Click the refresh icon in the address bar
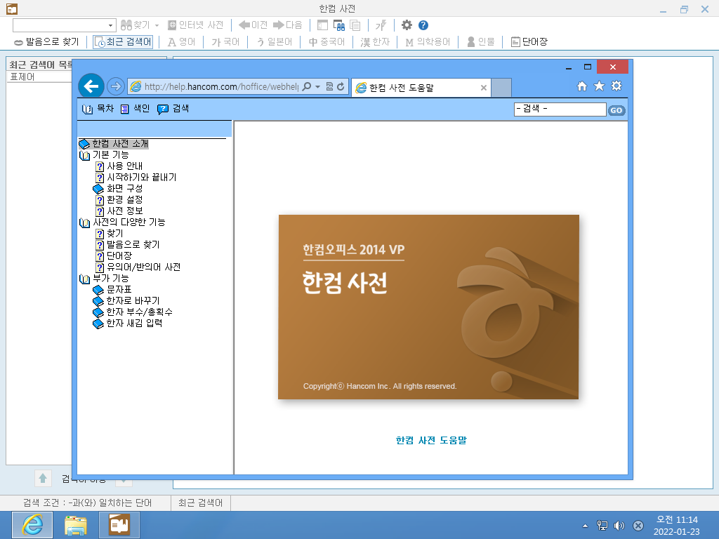This screenshot has height=539, width=719. tap(341, 86)
